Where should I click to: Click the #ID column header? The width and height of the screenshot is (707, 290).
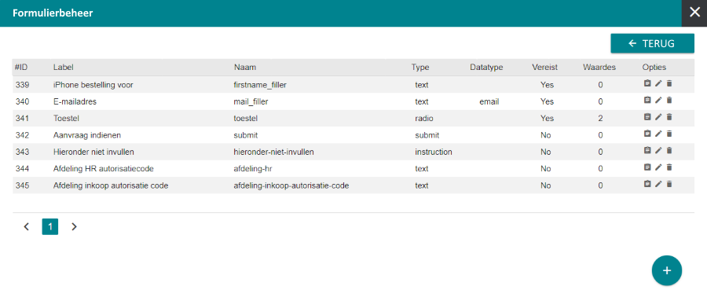21,68
